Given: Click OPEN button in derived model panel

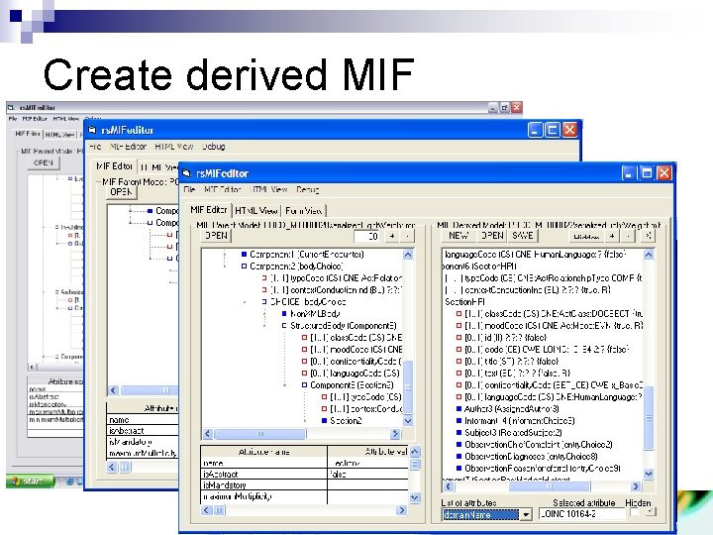Looking at the screenshot, I should [x=492, y=235].
